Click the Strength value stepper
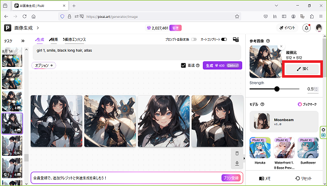327x186 pixels. 316,89
